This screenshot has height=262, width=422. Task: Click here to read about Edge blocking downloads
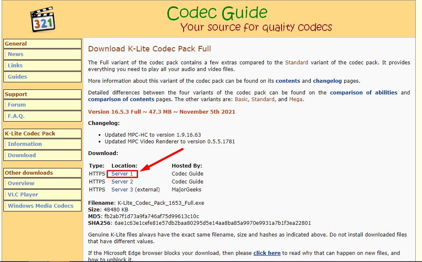point(266,252)
